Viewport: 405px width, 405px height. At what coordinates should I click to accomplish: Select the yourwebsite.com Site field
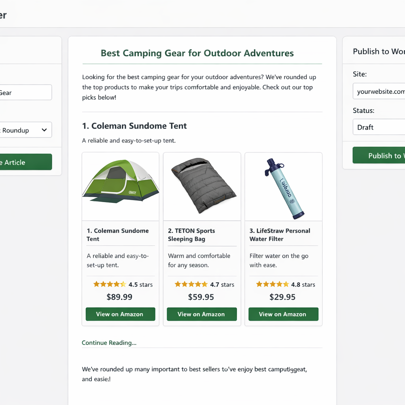(x=380, y=91)
